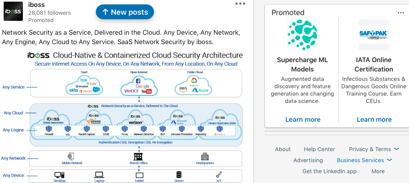
Task: Click the Server icon in the diagram
Action: [179, 175]
